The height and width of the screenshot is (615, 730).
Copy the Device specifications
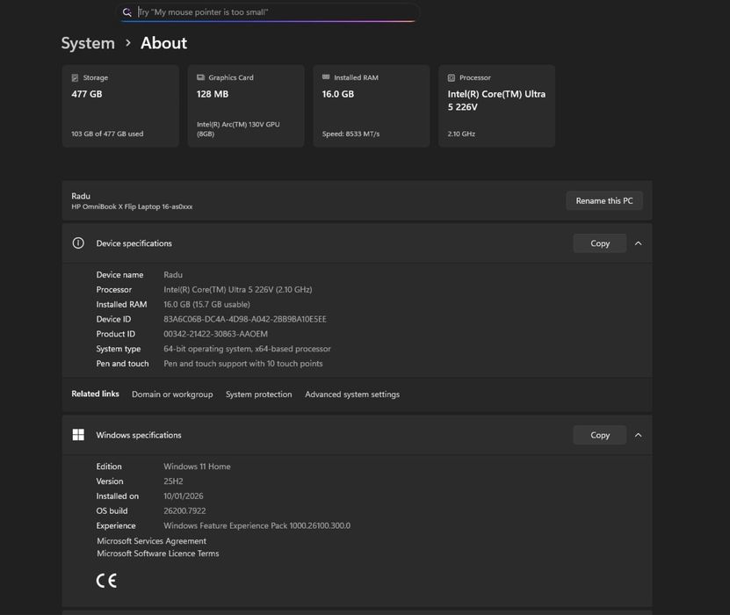pyautogui.click(x=600, y=243)
